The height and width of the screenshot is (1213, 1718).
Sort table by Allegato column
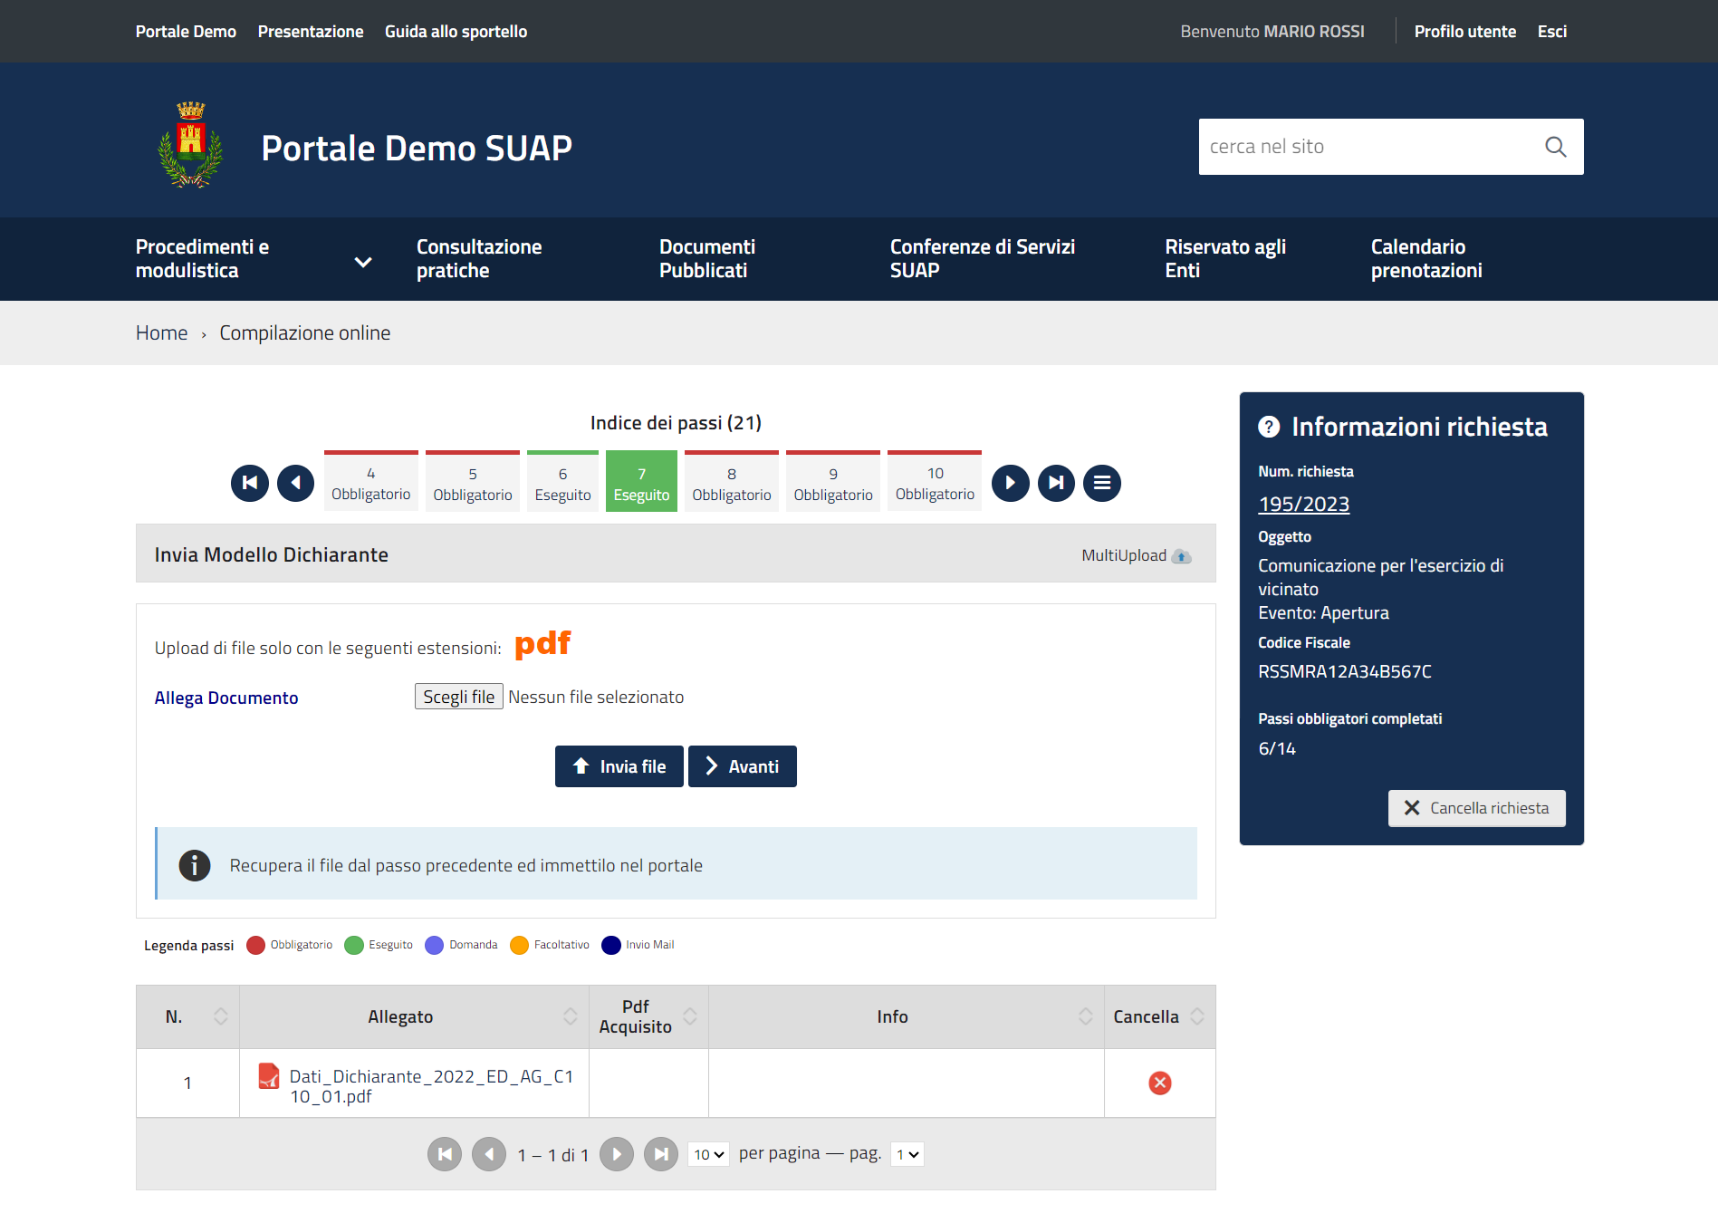point(570,1016)
